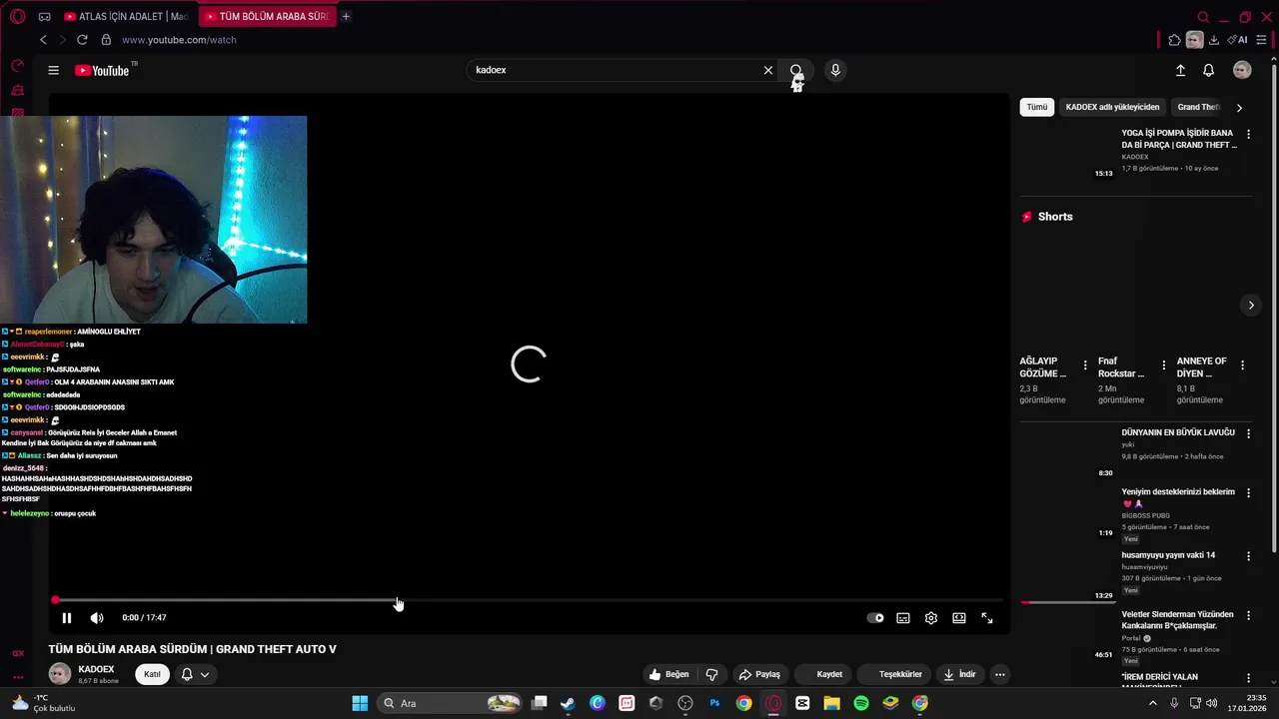Show next Shorts with the arrow

1250,306
